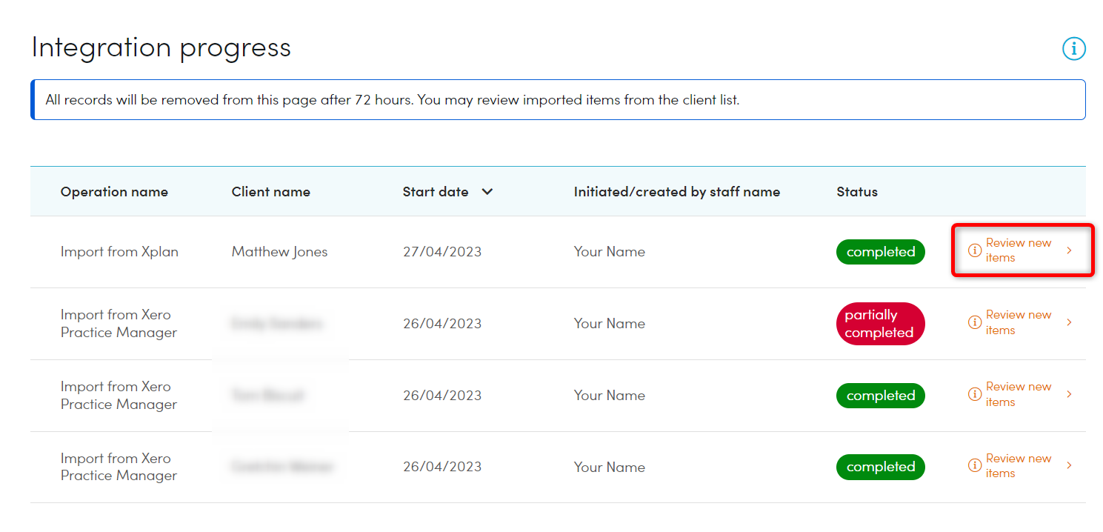Click the alert icon in the third table row
Image resolution: width=1103 pixels, height=532 pixels.
click(x=975, y=394)
